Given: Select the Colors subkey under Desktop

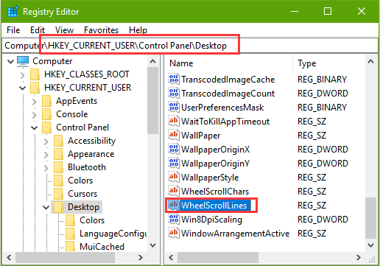Looking at the screenshot, I should pyautogui.click(x=92, y=220).
